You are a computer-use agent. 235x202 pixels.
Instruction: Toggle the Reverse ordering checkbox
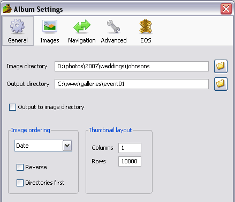pos(20,167)
